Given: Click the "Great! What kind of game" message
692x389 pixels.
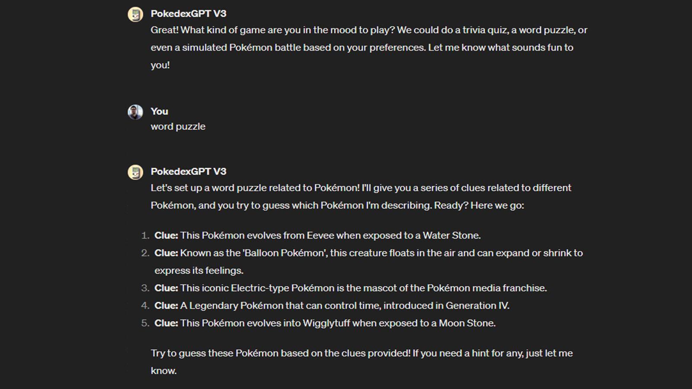Looking at the screenshot, I should [368, 48].
